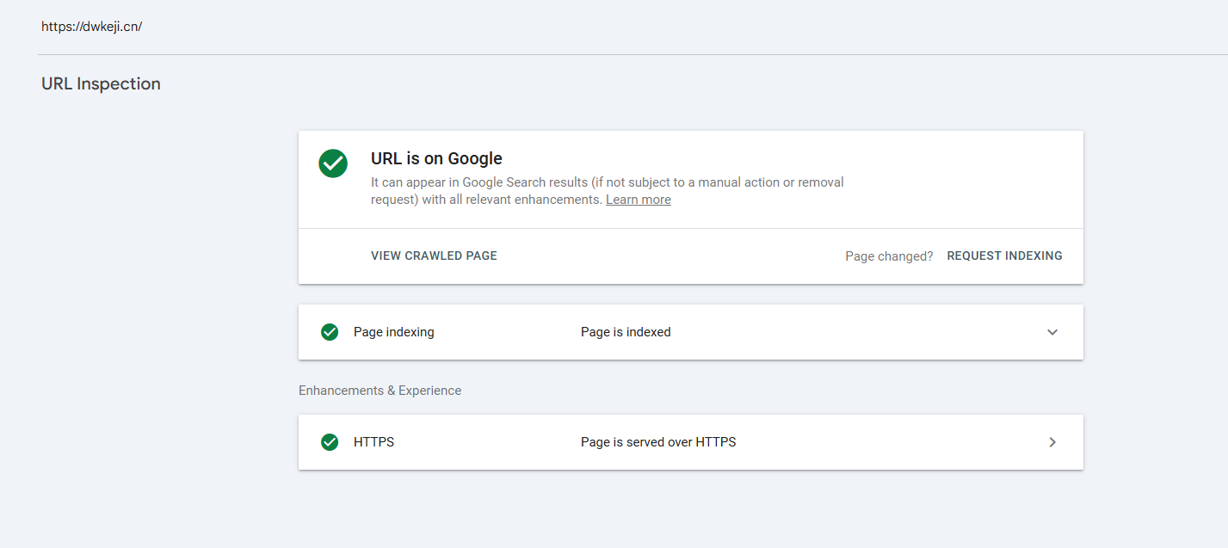
Task: Click the divider line above VIEW CRAWLED PAGE
Action: point(690,229)
